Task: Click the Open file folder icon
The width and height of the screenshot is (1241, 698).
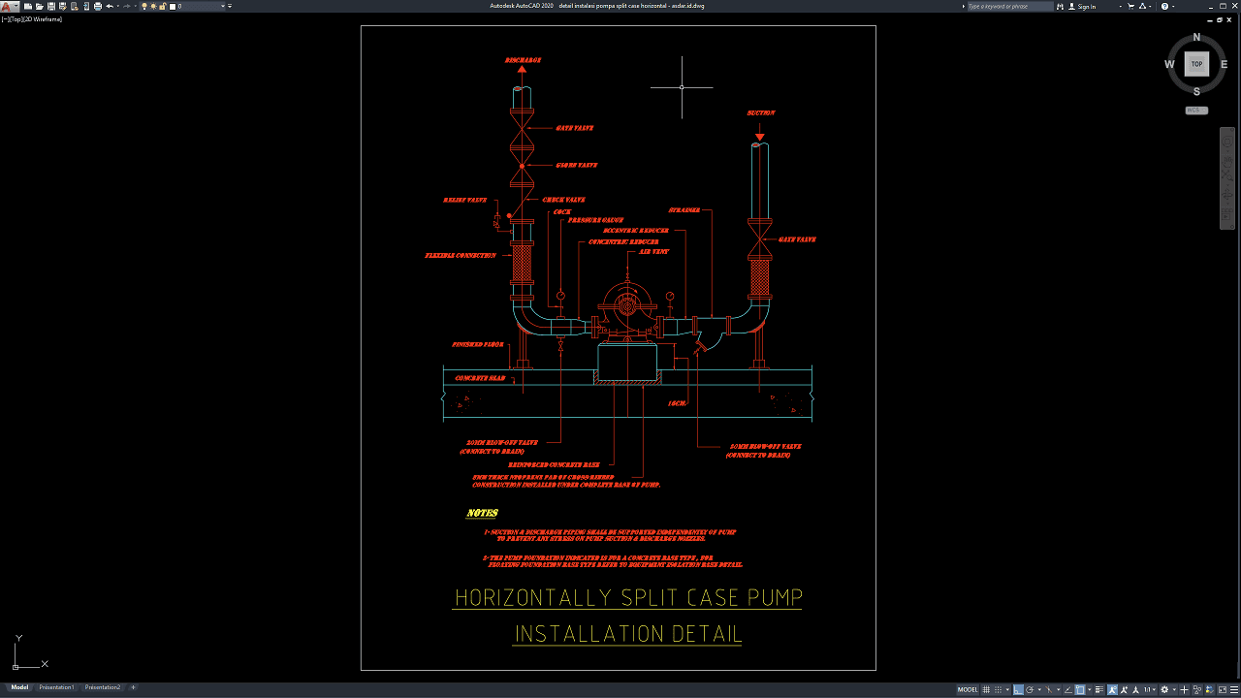Action: (39, 6)
